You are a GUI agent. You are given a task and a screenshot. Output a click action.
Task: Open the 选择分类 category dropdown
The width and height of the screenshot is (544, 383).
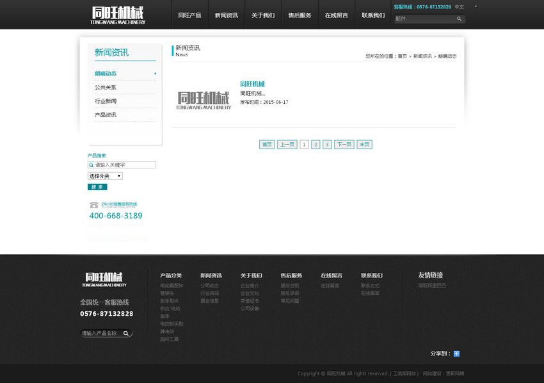(x=105, y=176)
